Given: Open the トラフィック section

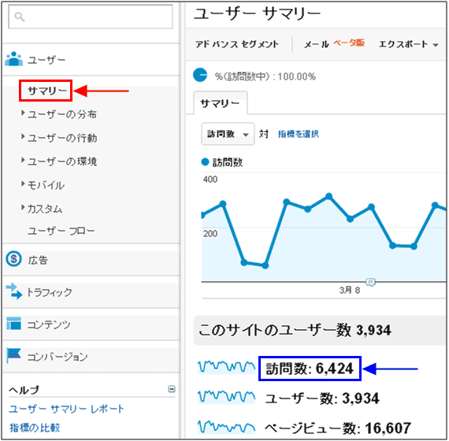Looking at the screenshot, I should click(x=49, y=292).
